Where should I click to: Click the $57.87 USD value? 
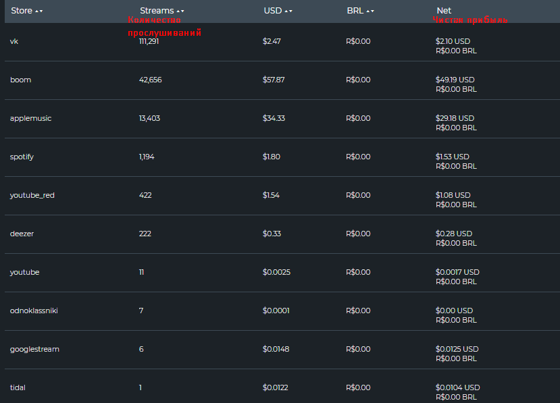pos(274,80)
